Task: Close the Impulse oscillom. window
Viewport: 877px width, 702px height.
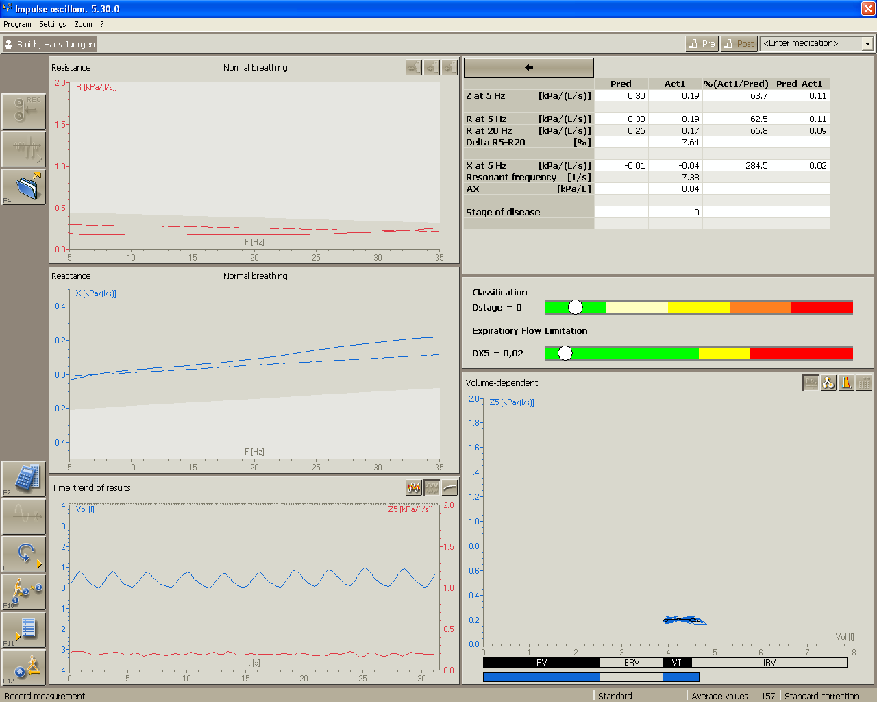Action: pyautogui.click(x=868, y=8)
